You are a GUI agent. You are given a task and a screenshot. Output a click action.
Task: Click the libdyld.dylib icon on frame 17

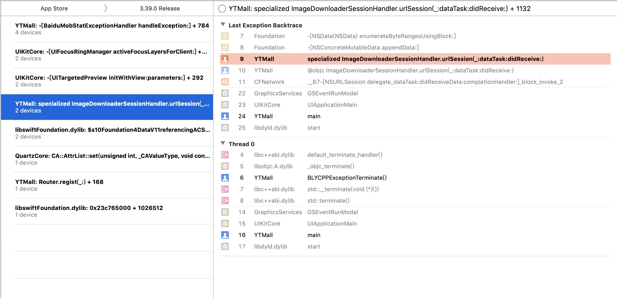(x=225, y=246)
